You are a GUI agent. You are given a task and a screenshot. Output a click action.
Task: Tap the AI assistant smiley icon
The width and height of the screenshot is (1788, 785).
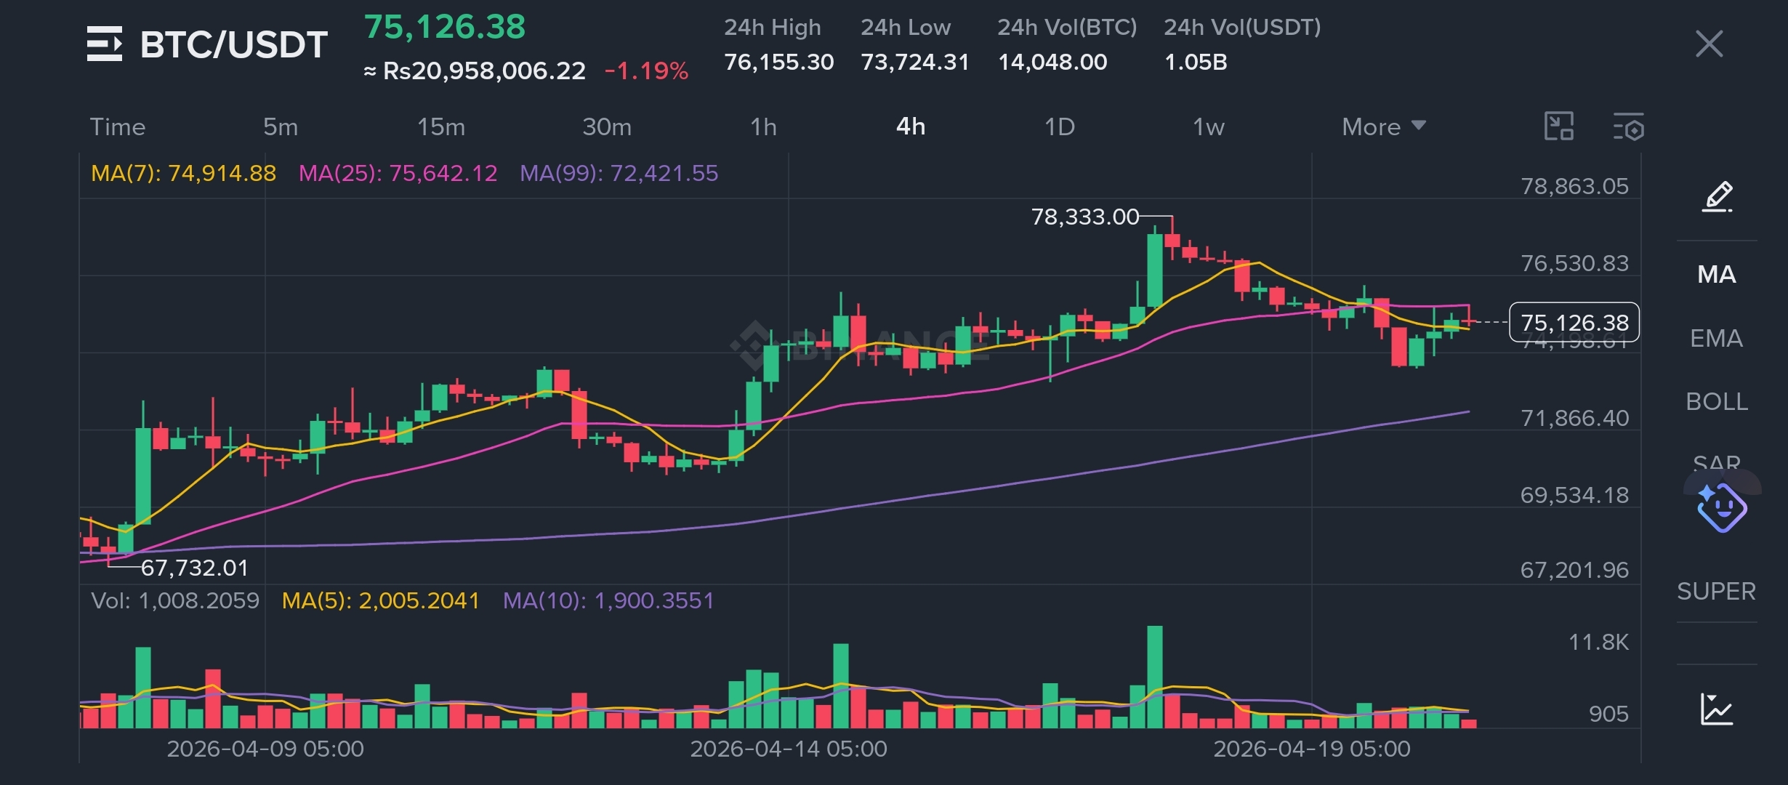point(1721,507)
